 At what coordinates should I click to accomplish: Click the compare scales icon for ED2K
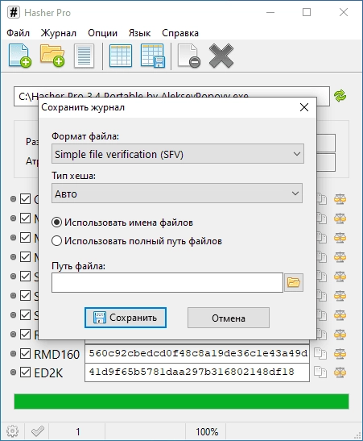tap(340, 372)
